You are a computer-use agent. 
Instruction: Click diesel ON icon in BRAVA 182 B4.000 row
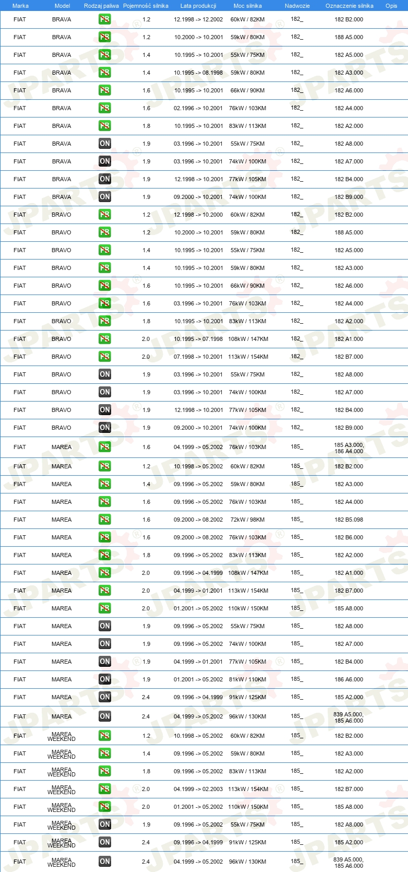[x=105, y=179]
